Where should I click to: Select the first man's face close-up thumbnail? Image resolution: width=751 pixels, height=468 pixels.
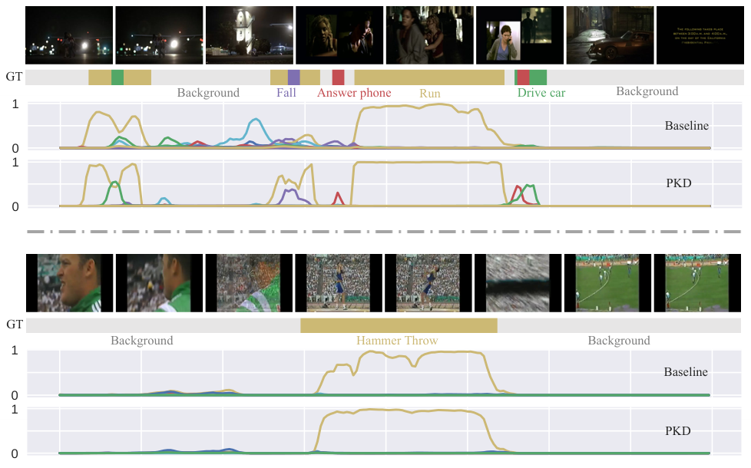(69, 283)
